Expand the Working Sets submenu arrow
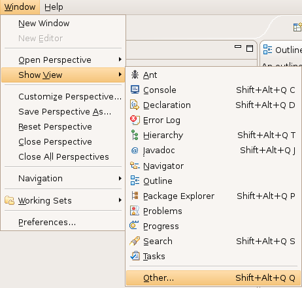 click(120, 200)
